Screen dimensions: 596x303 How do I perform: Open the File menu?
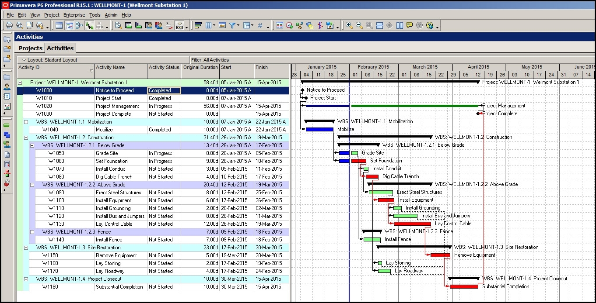pyautogui.click(x=10, y=15)
